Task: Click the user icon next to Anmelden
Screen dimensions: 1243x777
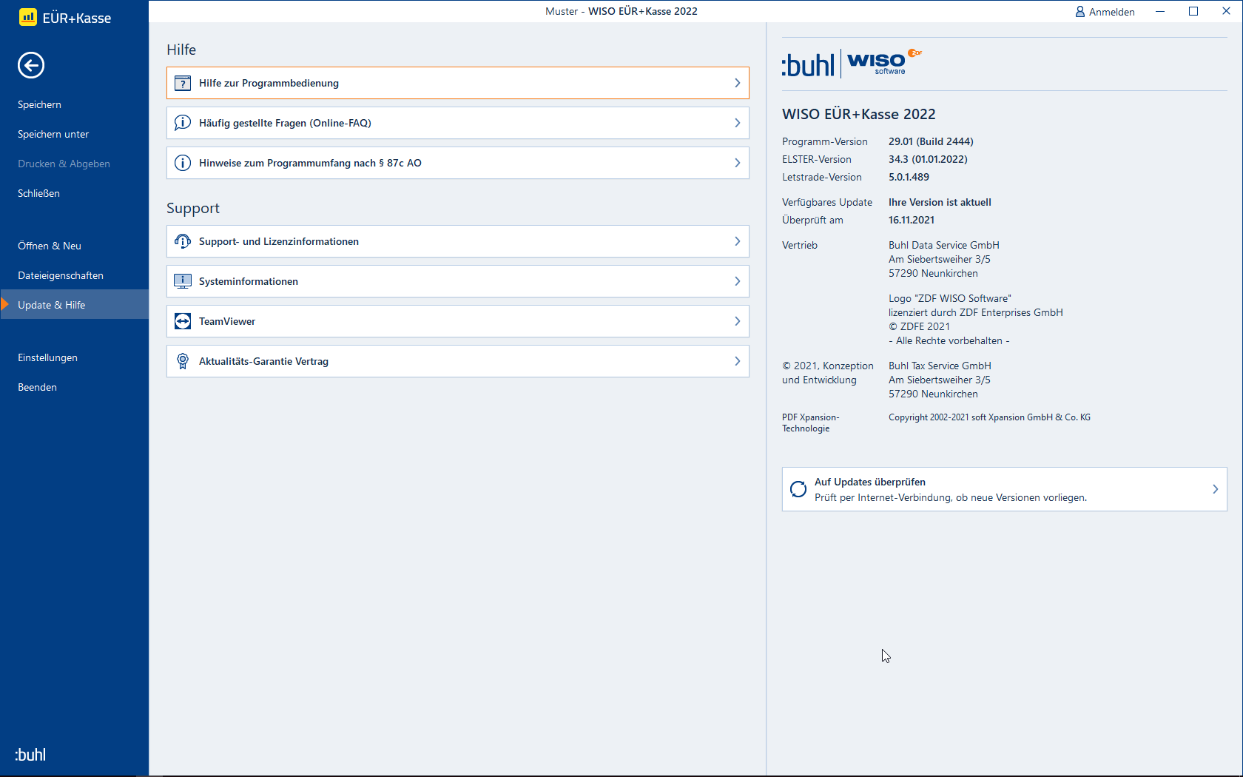Action: (1080, 12)
